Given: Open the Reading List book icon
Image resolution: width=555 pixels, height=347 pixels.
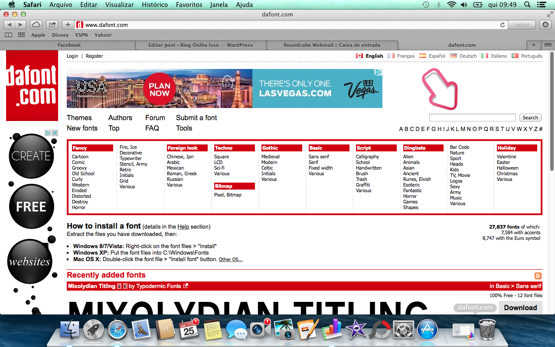Looking at the screenshot, I should click(x=8, y=35).
